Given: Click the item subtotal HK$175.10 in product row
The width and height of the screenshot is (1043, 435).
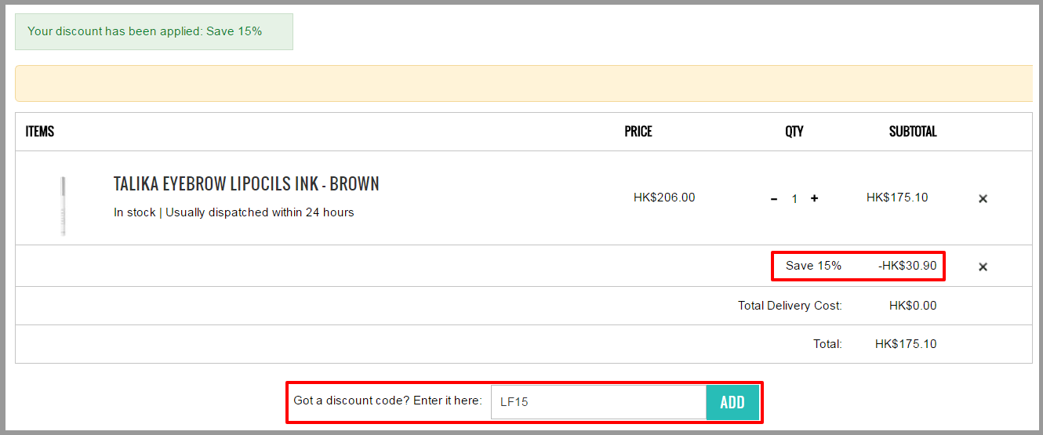Looking at the screenshot, I should click(x=897, y=198).
